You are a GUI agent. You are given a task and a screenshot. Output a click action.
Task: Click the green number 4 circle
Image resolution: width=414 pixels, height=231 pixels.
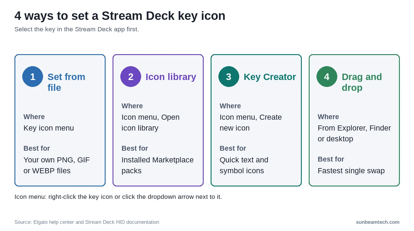point(327,77)
